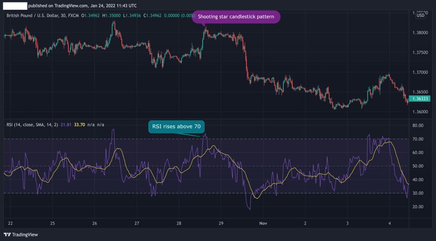Click the 20.00 RSI axis label
The width and height of the screenshot is (436, 241).
(x=418, y=207)
